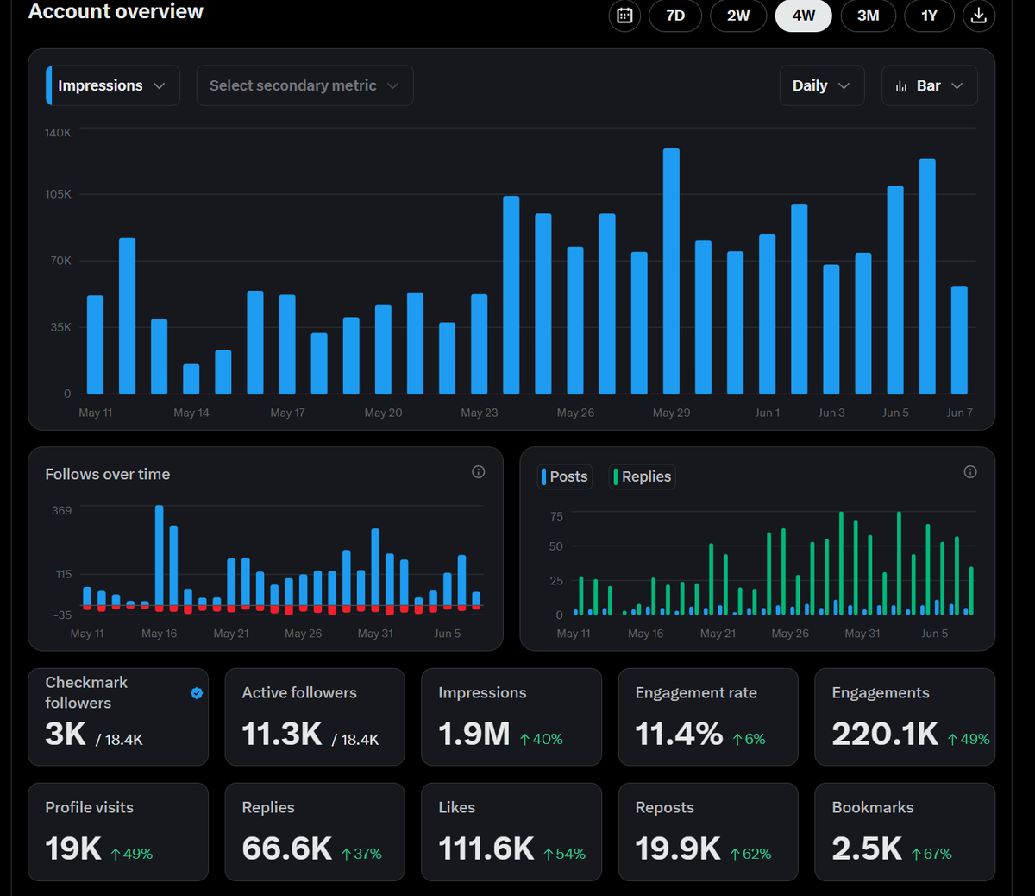Click the blue verified checkmark badge icon

197,693
